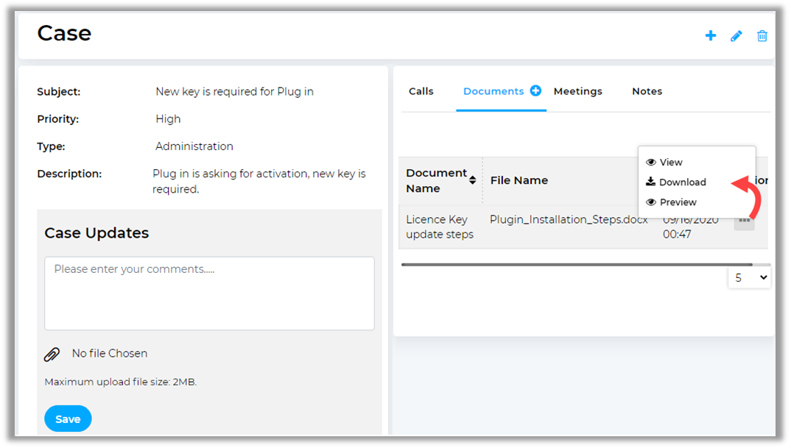
Task: Click the No file Chosen text
Action: tap(110, 354)
